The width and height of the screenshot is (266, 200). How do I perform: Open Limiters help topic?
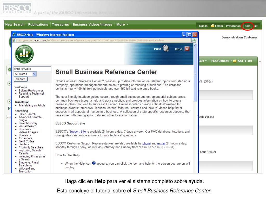pyautogui.click(x=24, y=144)
